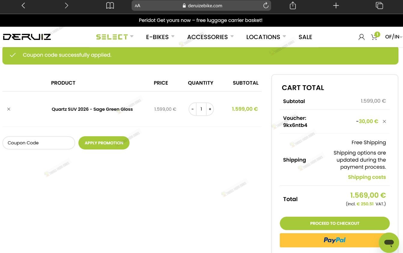403x253 pixels.
Task: Click the APPLY PROMOTION button
Action: click(104, 143)
